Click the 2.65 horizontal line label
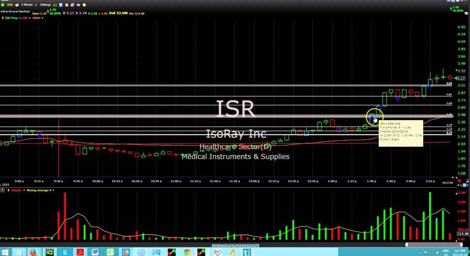Viewport: 470px width, 256px height. tap(449, 103)
